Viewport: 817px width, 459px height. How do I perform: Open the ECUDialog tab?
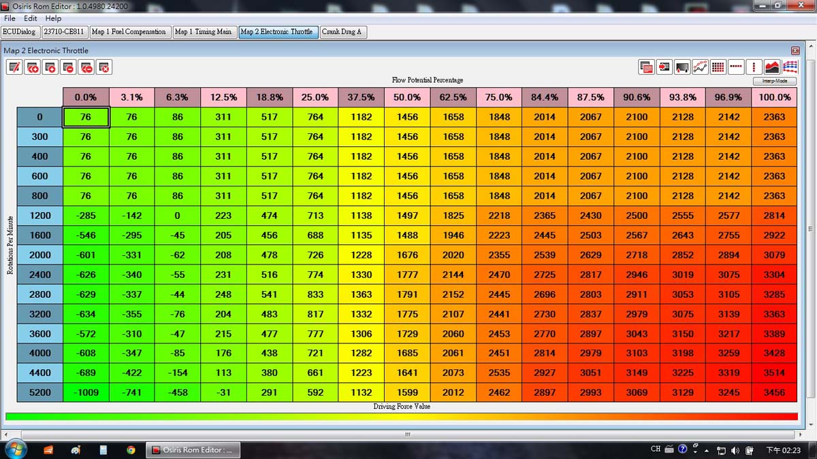coord(20,32)
